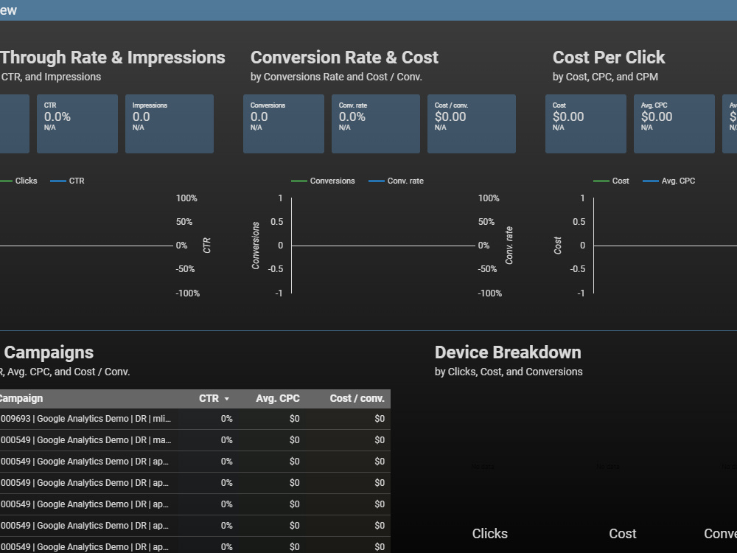The width and height of the screenshot is (737, 553).
Task: Select the campaign row ending in mli…
Action: [195, 419]
